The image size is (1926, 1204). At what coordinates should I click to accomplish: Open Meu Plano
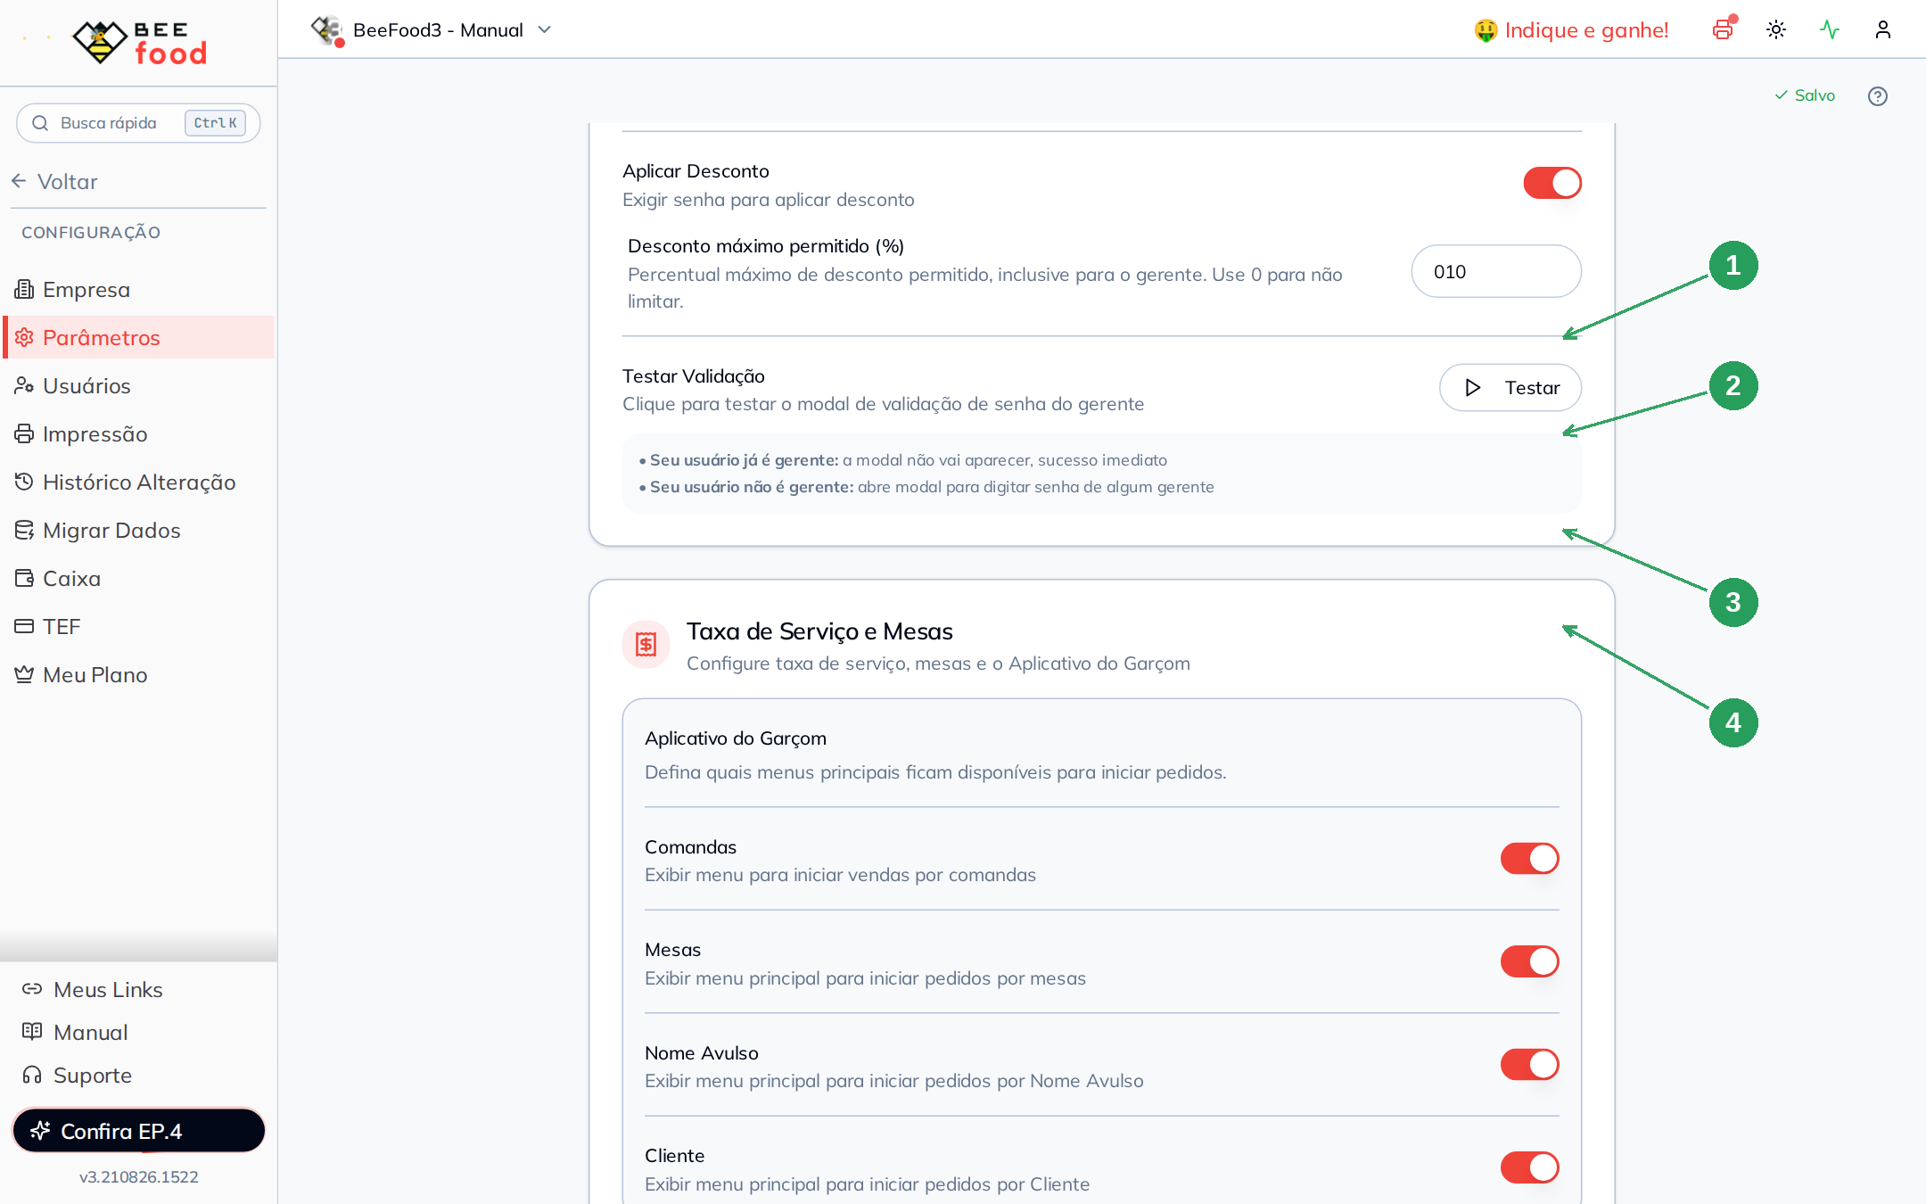(x=138, y=674)
